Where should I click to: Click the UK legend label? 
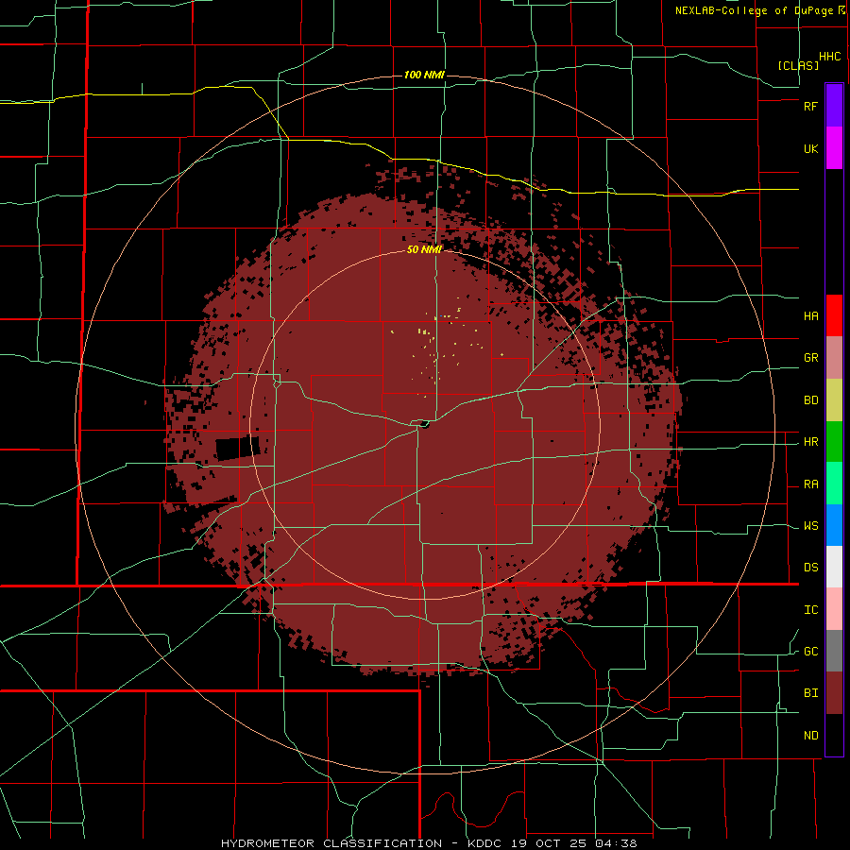[810, 149]
